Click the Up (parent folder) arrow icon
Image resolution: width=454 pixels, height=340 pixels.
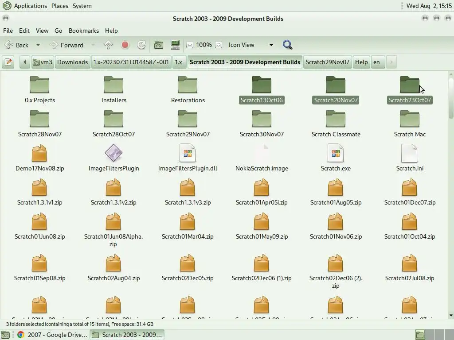(x=108, y=45)
